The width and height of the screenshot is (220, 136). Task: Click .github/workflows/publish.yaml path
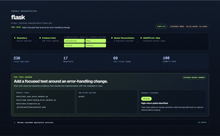coord(31,107)
